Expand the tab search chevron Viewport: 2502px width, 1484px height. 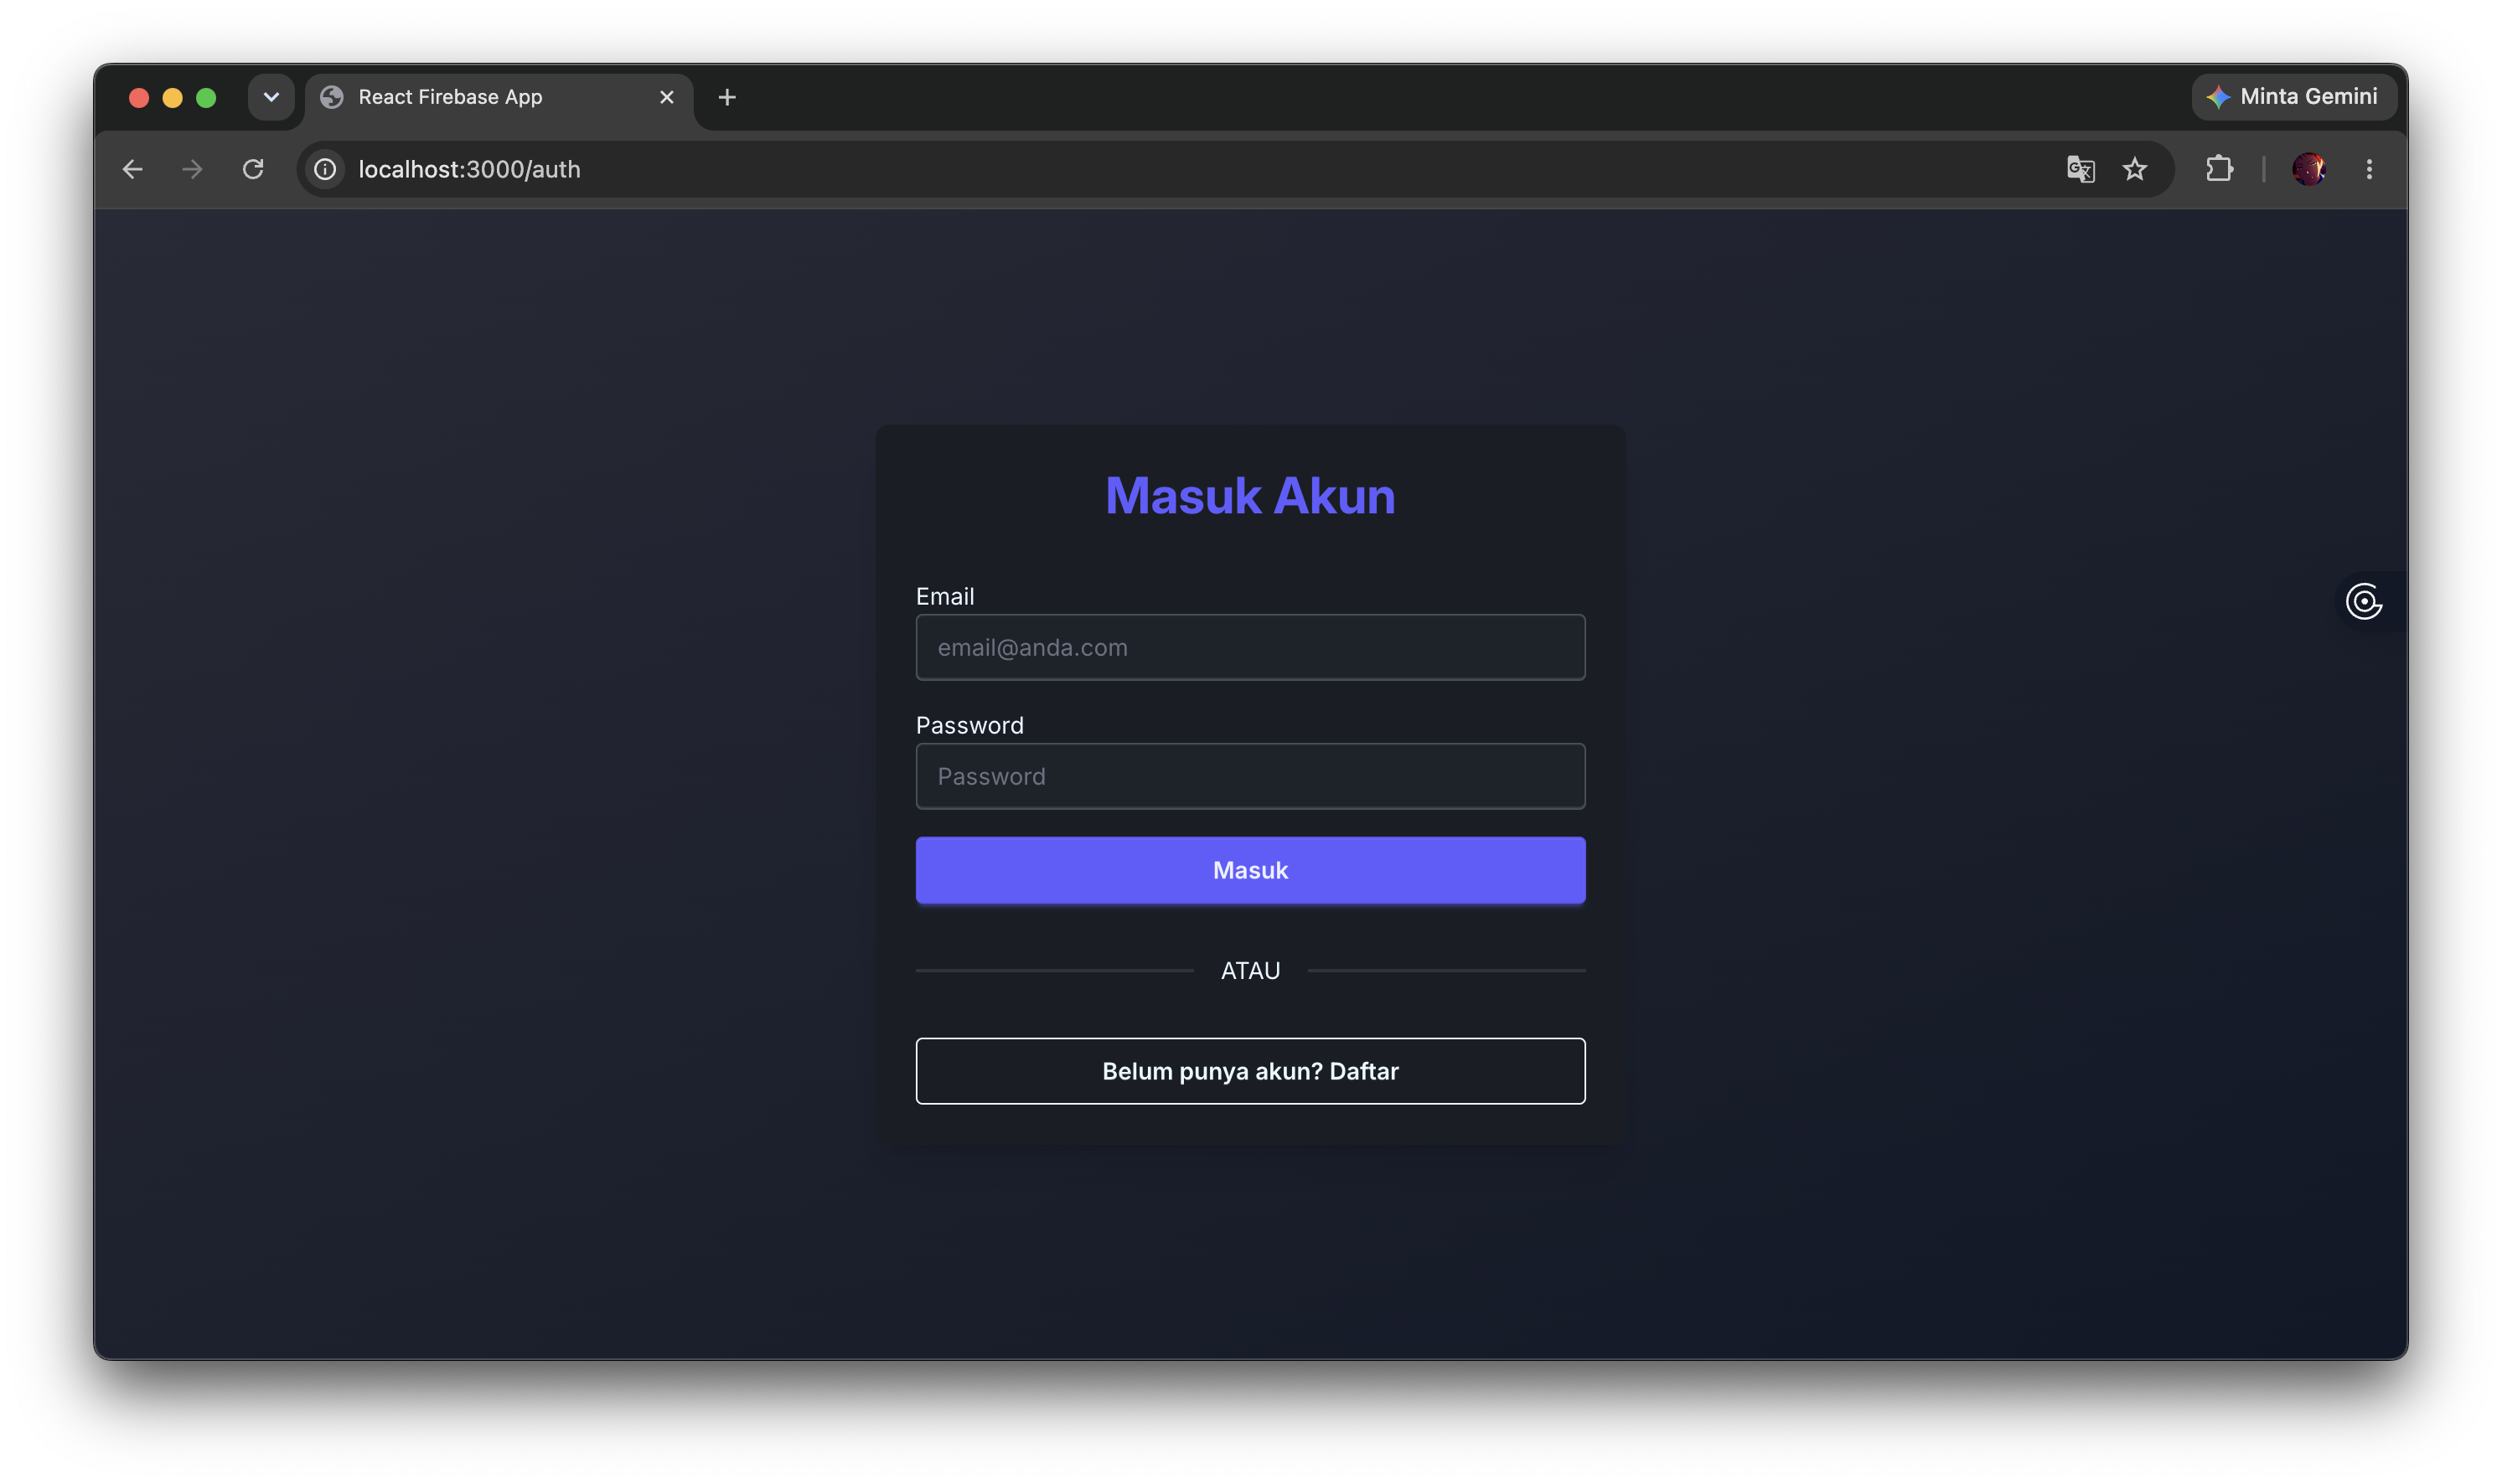[271, 97]
